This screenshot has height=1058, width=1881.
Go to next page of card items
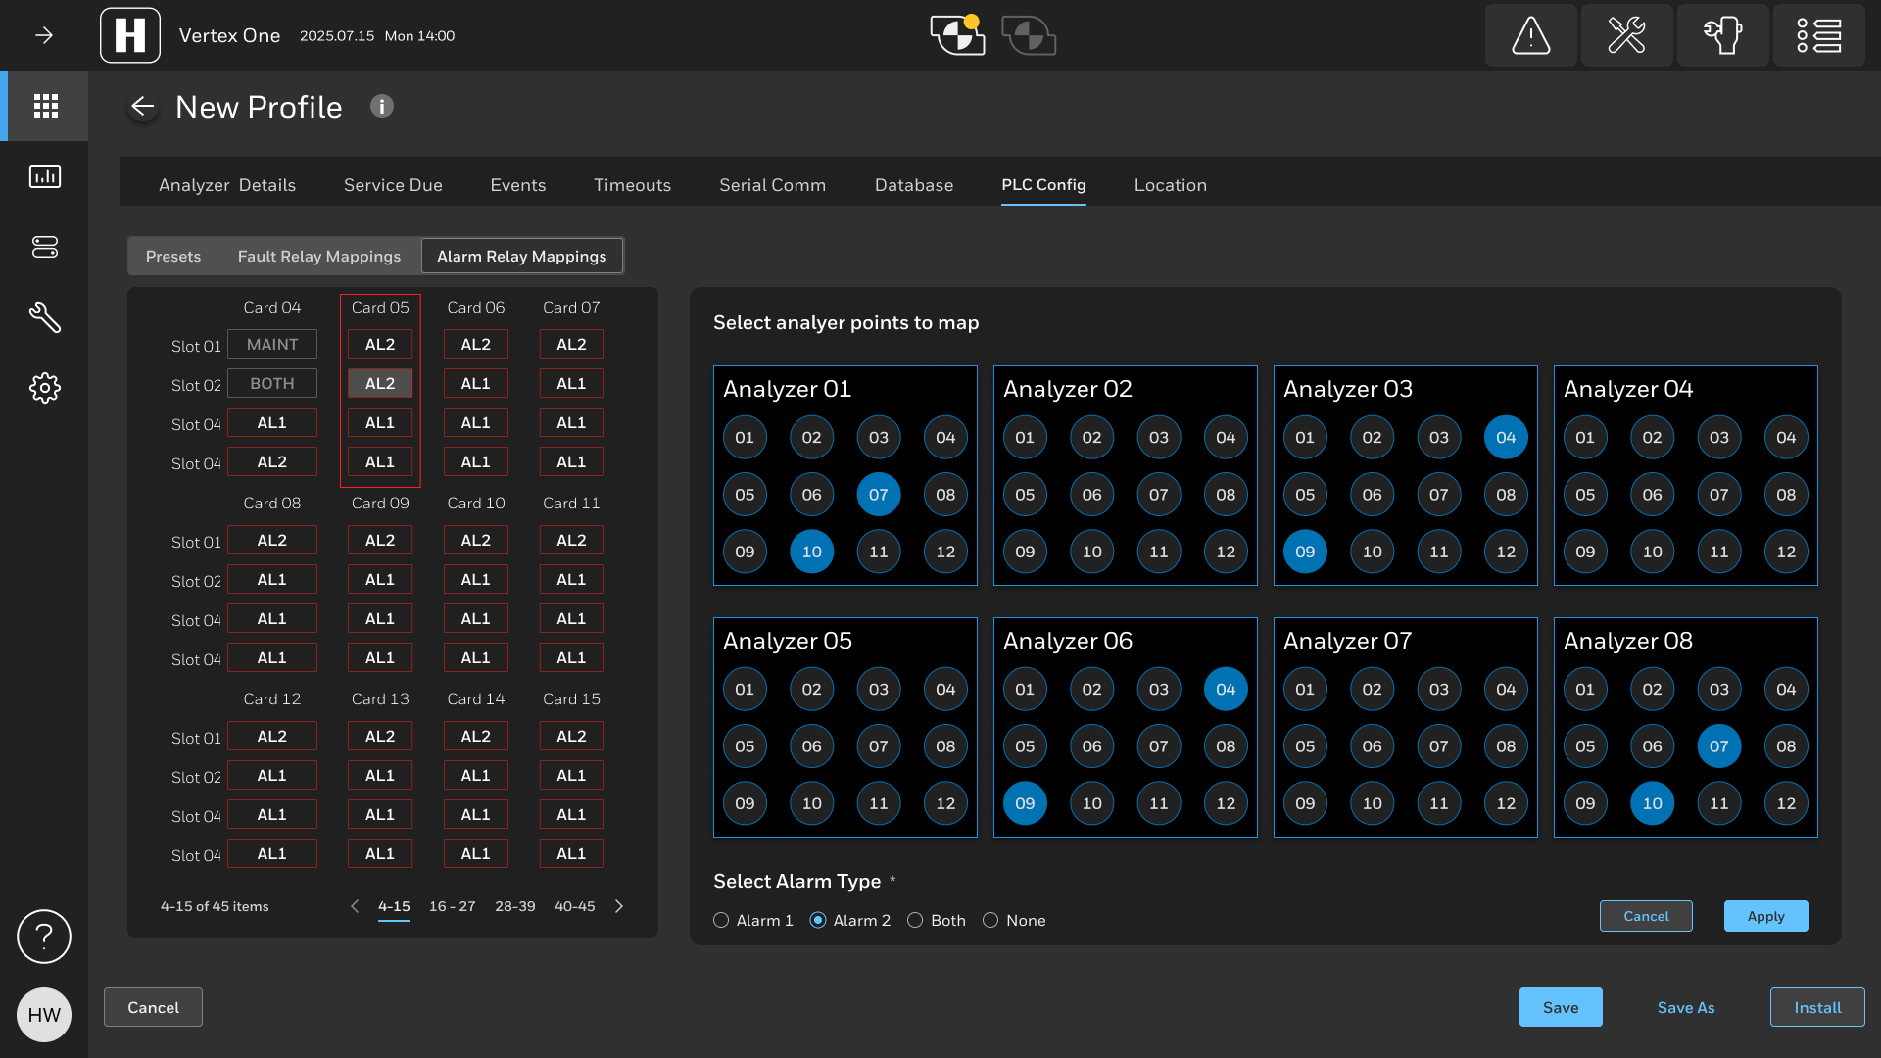[x=619, y=906]
